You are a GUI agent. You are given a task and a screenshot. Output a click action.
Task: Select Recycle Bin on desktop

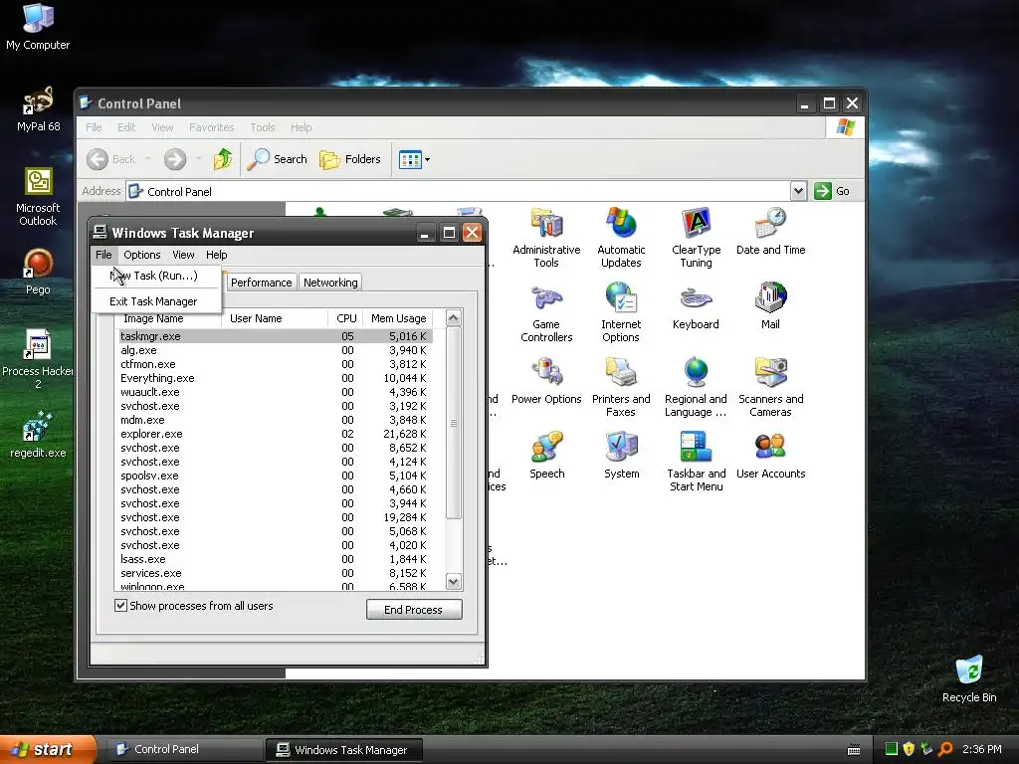pos(969,679)
